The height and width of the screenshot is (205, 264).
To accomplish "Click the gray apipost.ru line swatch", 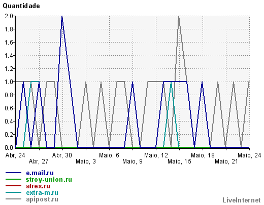I will click(13, 199).
